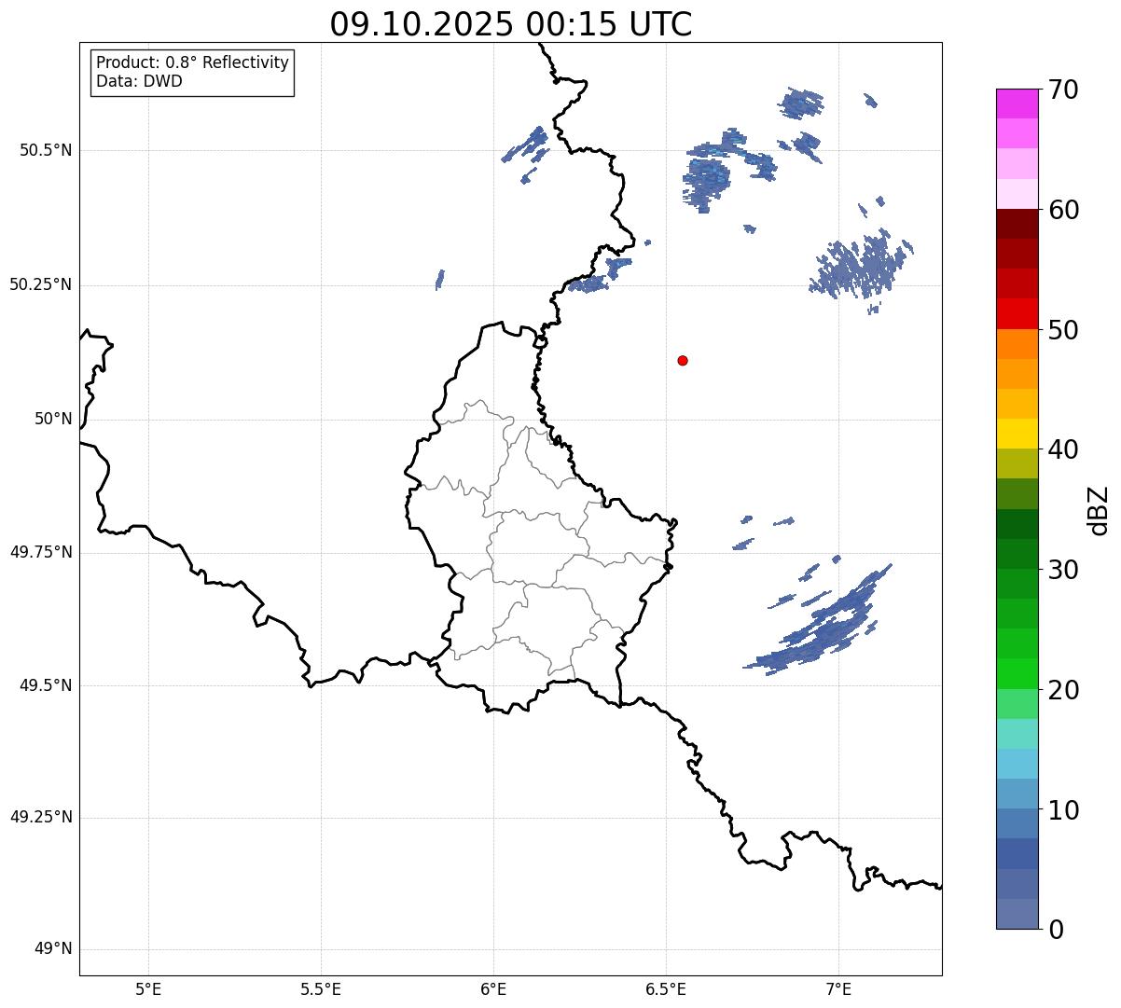Click the colorbar tick label 70
This screenshot has height=1008, width=1121.
click(1062, 90)
